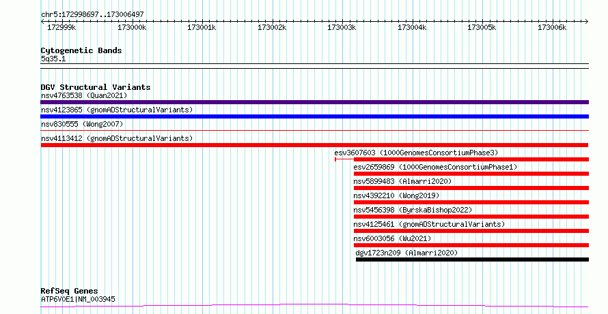Open nsv6003056 (Wu2021) variant label
608x314 pixels.
click(392, 238)
